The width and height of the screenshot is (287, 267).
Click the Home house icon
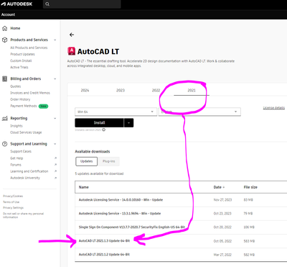pos(4,28)
